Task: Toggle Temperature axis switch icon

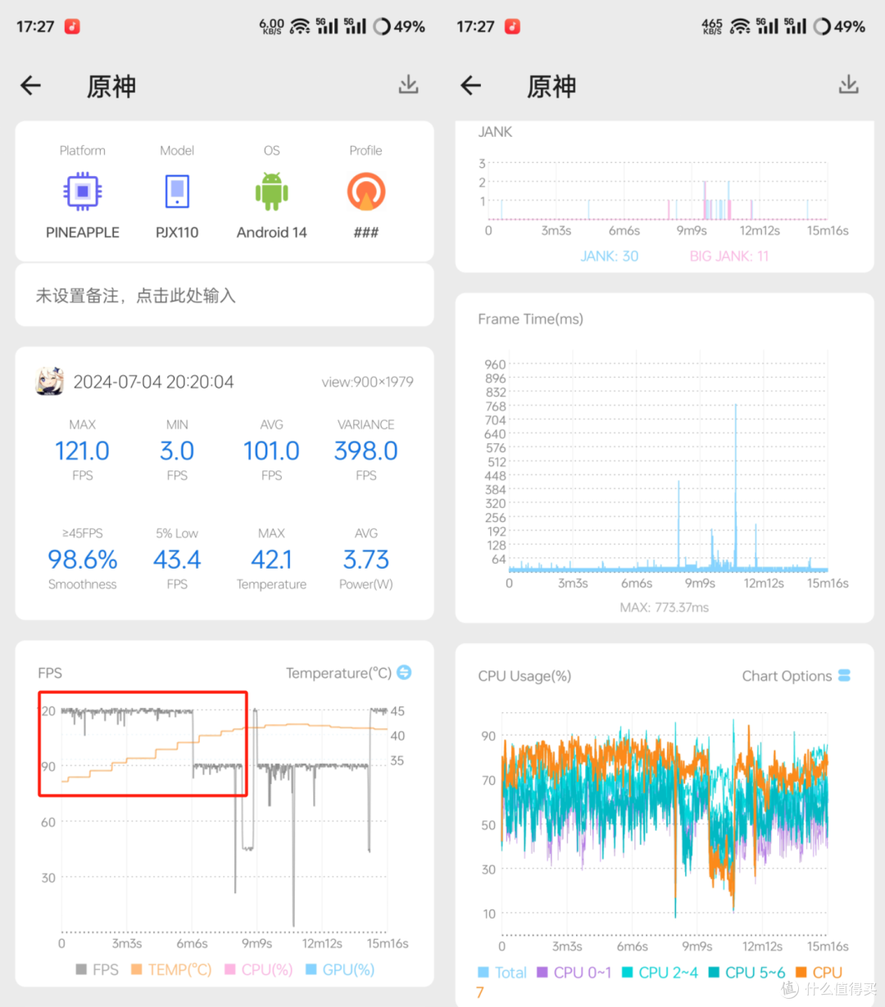Action: pos(404,673)
